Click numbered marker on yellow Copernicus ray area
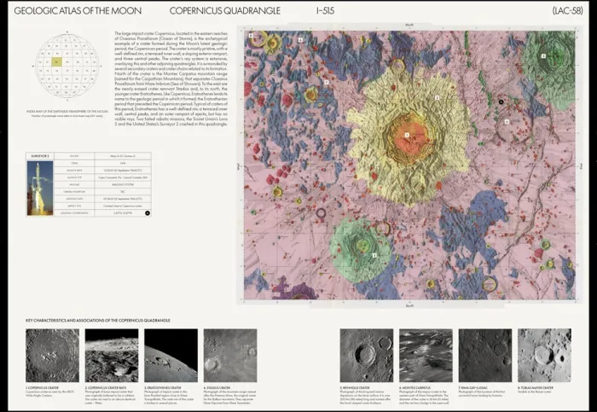597x412 pixels. (x=437, y=98)
